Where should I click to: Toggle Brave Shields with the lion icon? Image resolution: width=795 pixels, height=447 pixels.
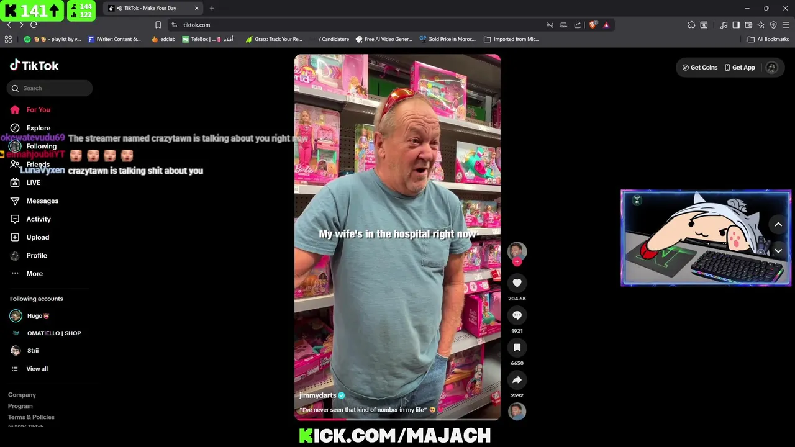(x=593, y=25)
